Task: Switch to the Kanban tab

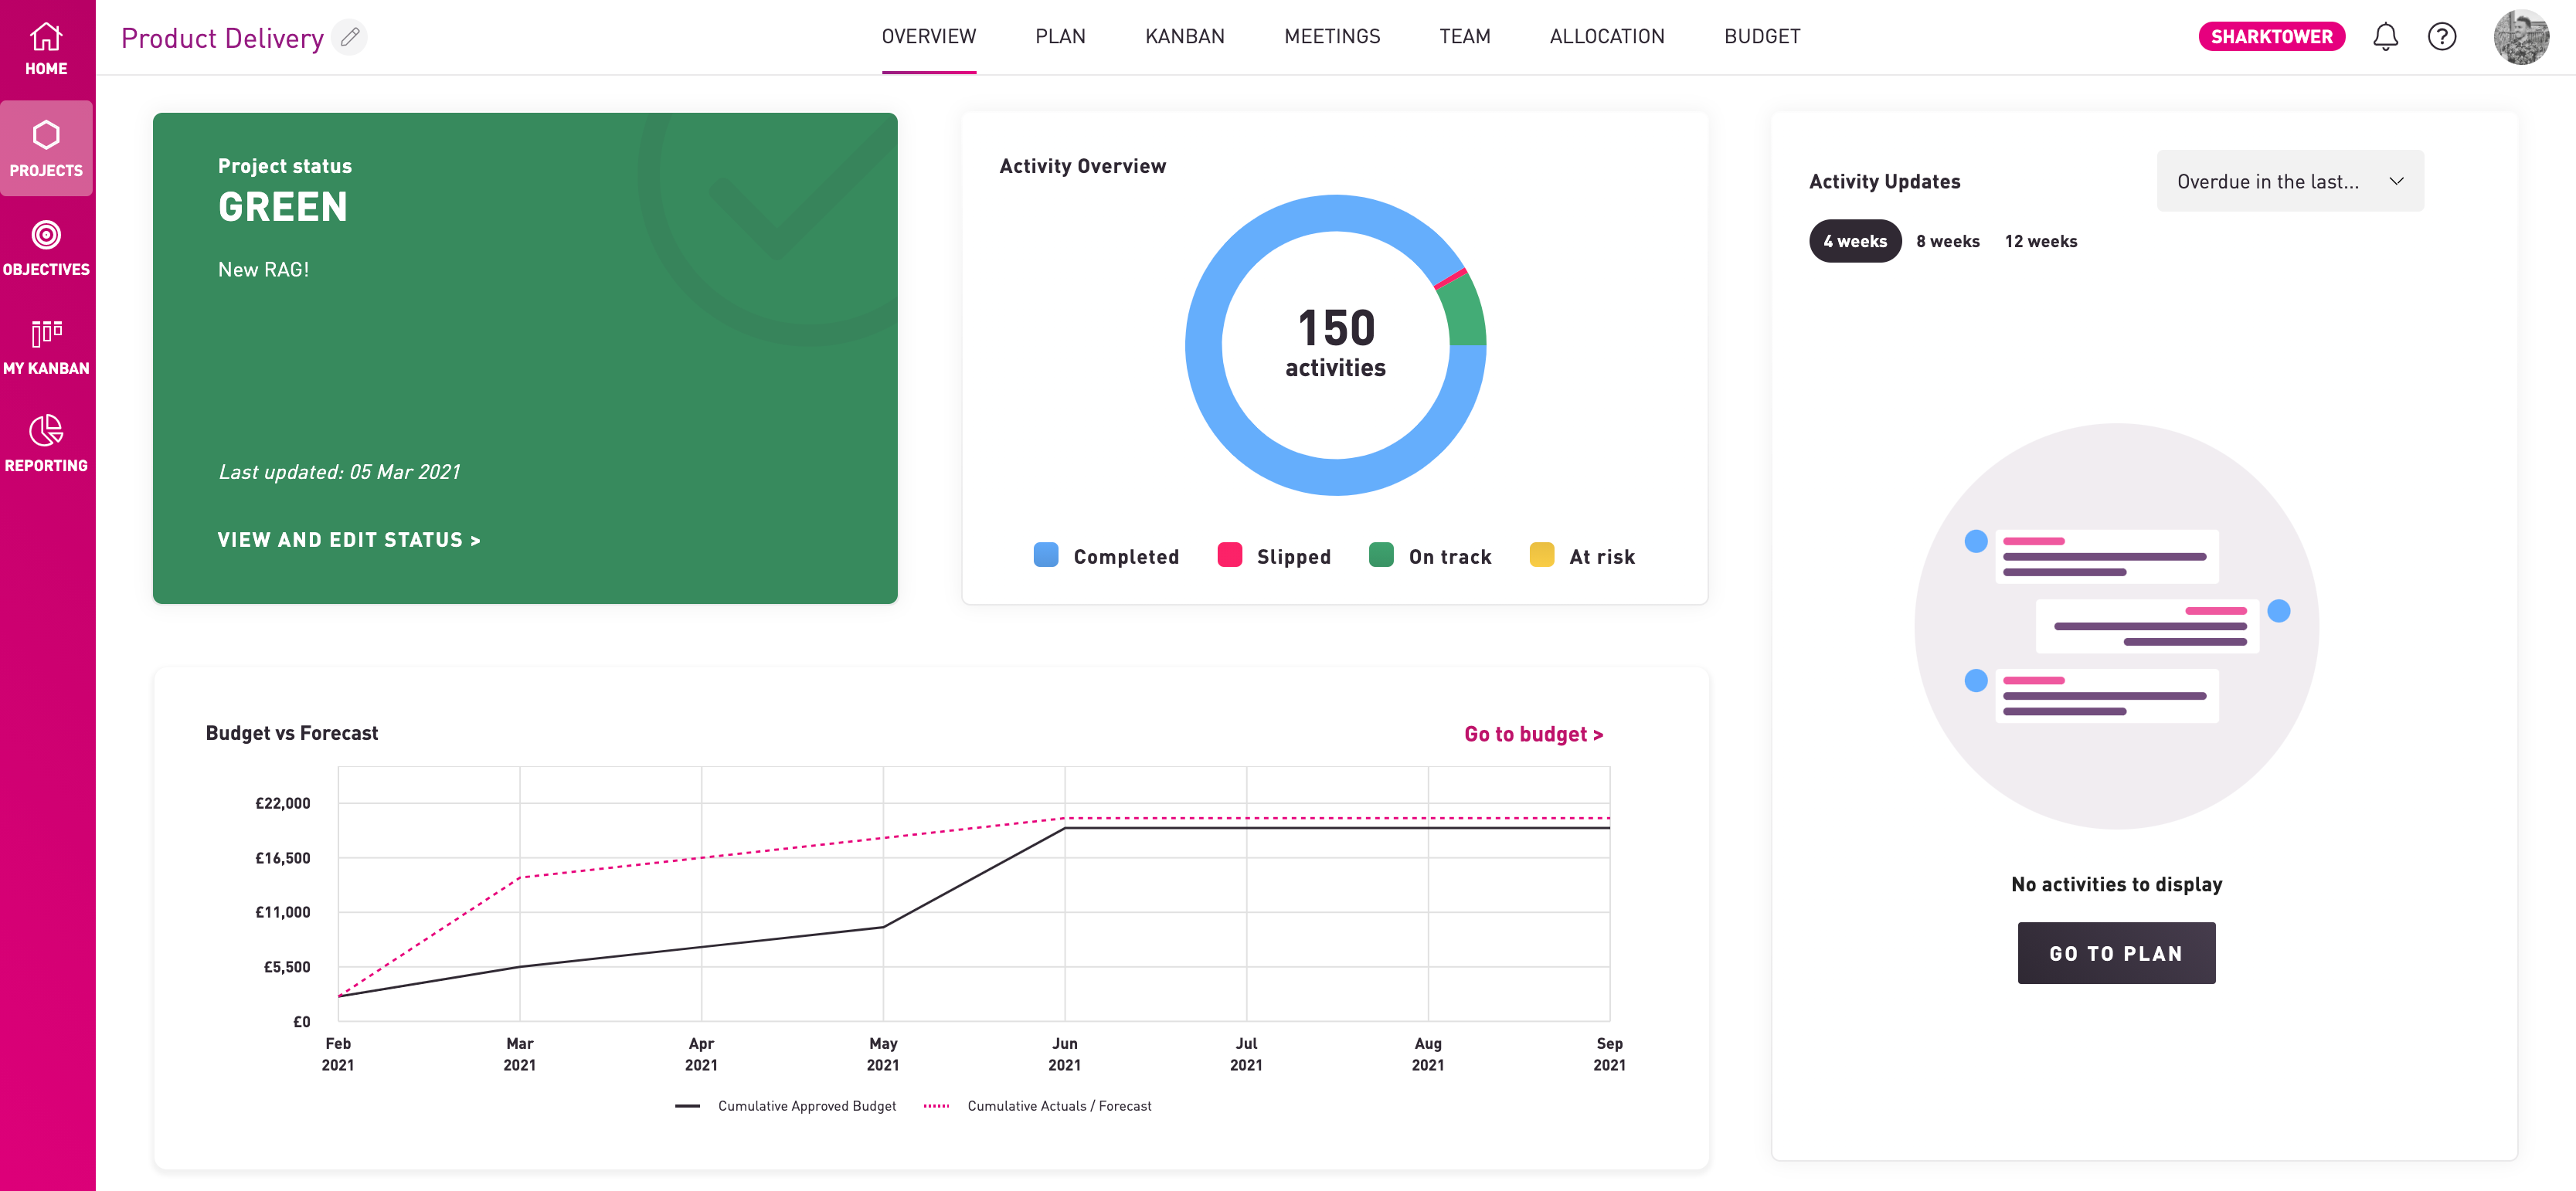Action: click(1184, 37)
